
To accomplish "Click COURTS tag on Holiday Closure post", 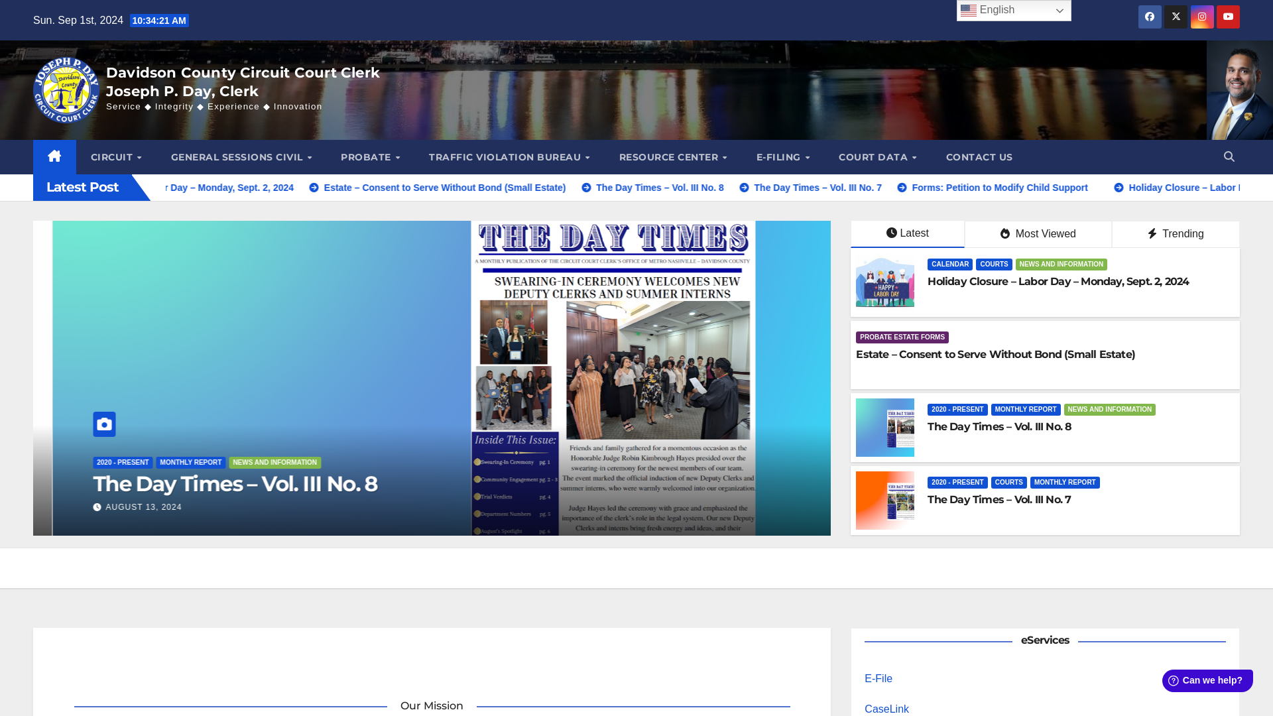I will [x=994, y=265].
